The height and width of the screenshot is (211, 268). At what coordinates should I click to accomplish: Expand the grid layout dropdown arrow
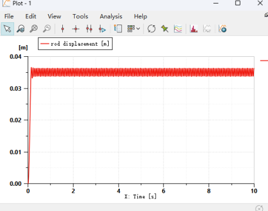tap(138, 29)
